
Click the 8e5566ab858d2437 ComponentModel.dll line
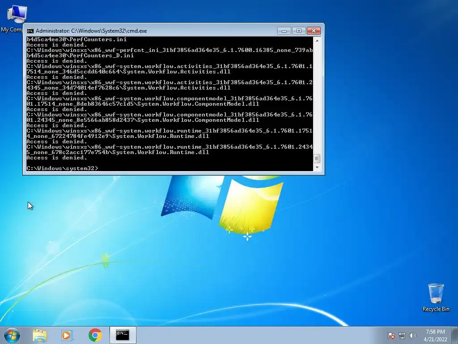(143, 120)
